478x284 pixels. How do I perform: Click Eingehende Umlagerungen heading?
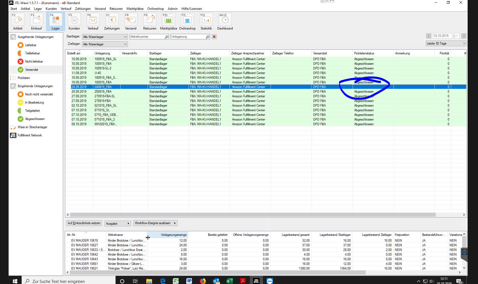click(x=35, y=86)
